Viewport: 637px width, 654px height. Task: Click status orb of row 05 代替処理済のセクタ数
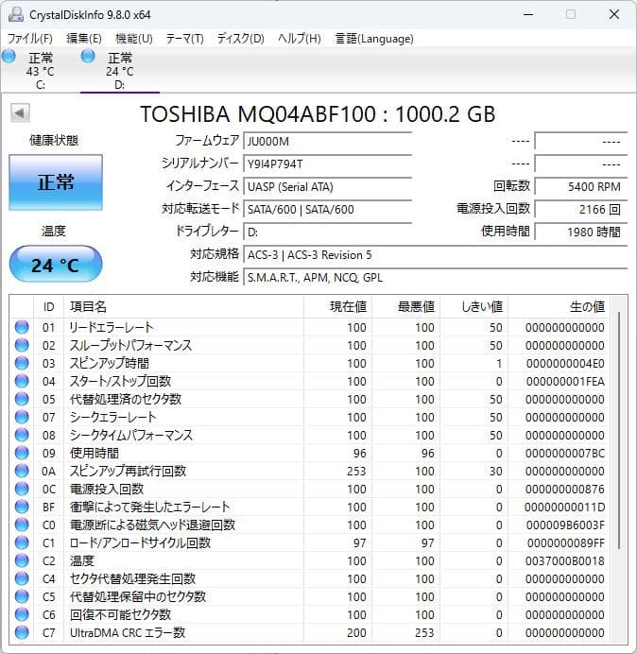(x=22, y=399)
